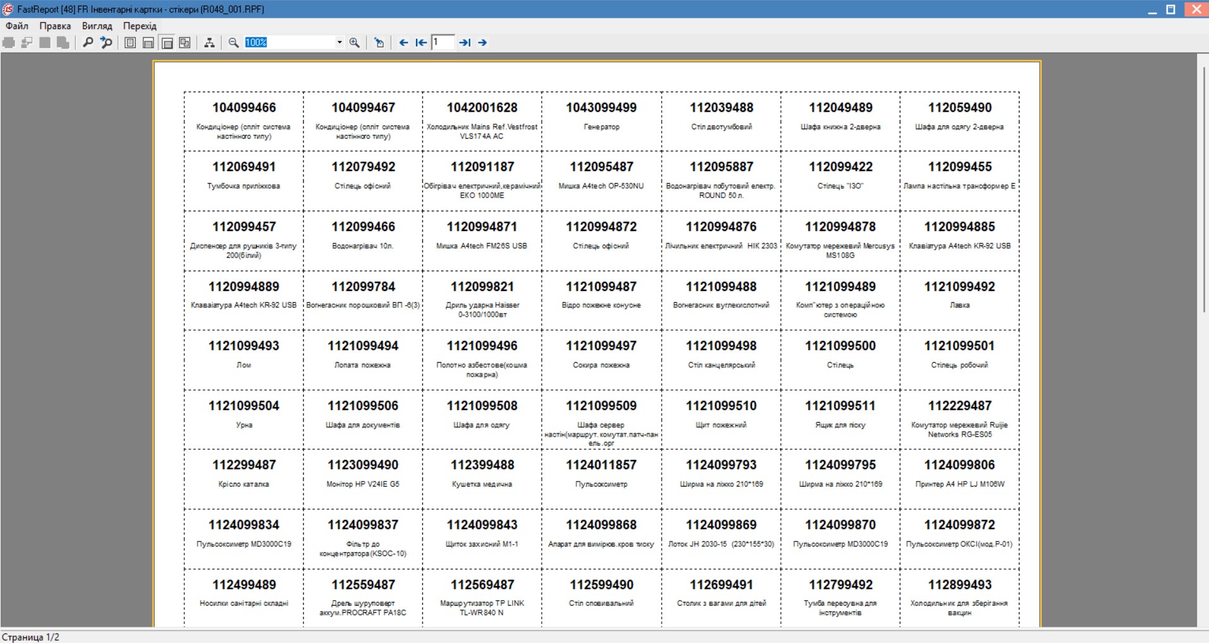Screen dimensions: 1209x643
Task: Click Носилки санітарні складні label
Action: (244, 604)
